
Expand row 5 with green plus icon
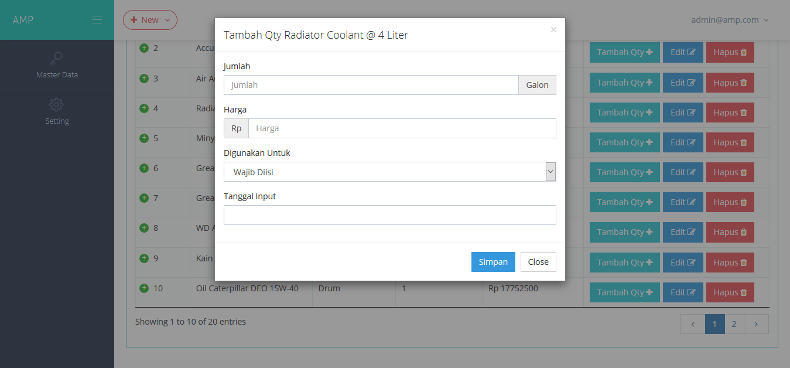point(144,138)
